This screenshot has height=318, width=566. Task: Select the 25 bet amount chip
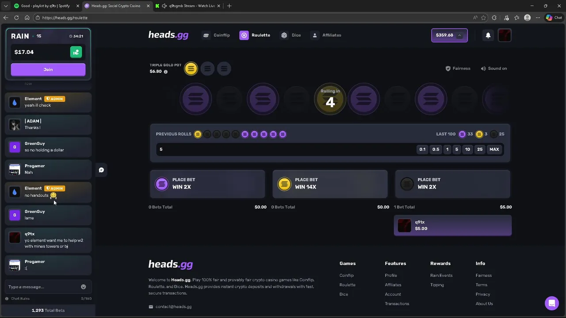(480, 149)
